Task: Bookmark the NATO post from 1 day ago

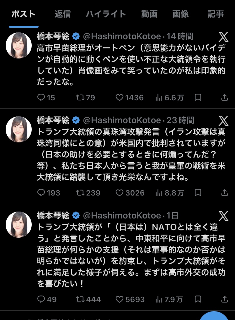Action: coord(198,299)
